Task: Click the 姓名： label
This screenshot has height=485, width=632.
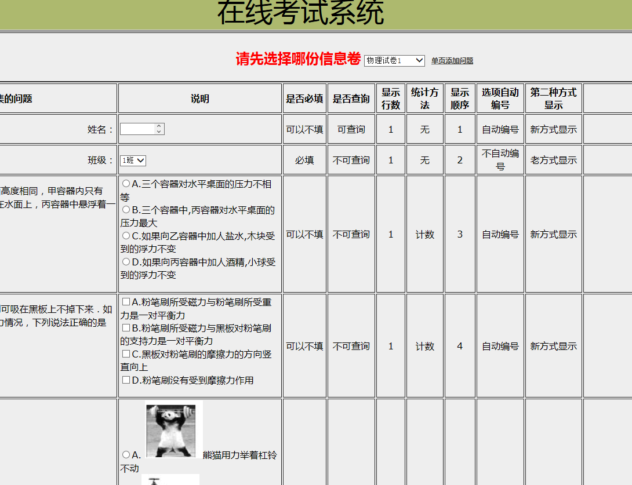Action: coord(101,129)
